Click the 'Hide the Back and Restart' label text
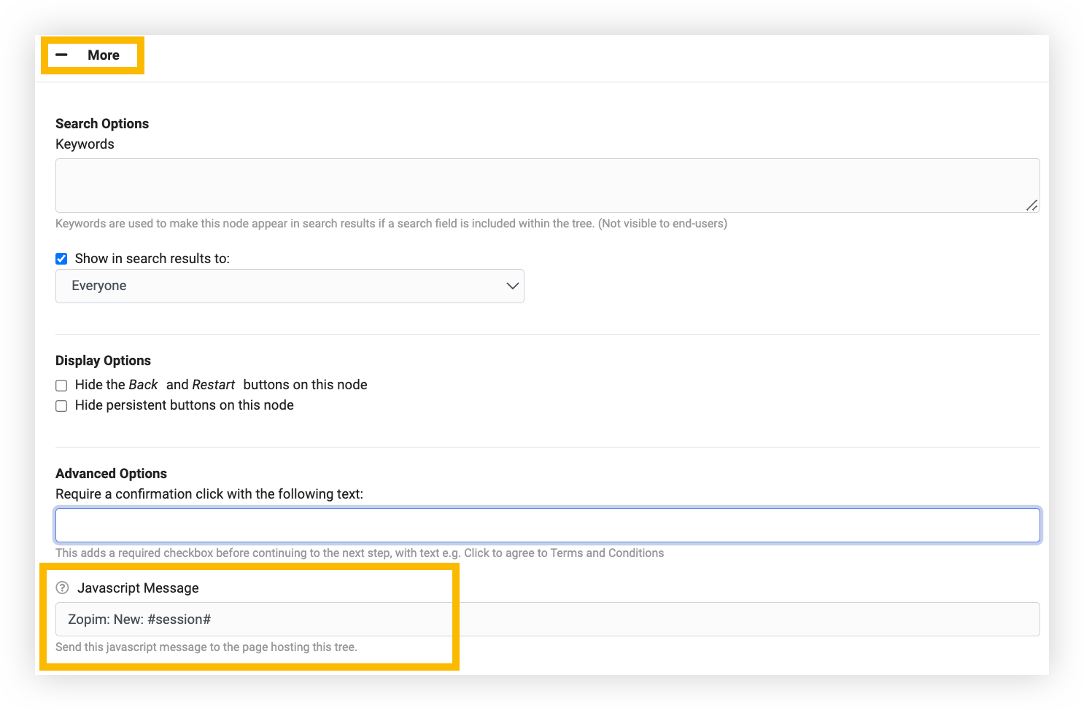This screenshot has height=710, width=1084. [x=220, y=385]
